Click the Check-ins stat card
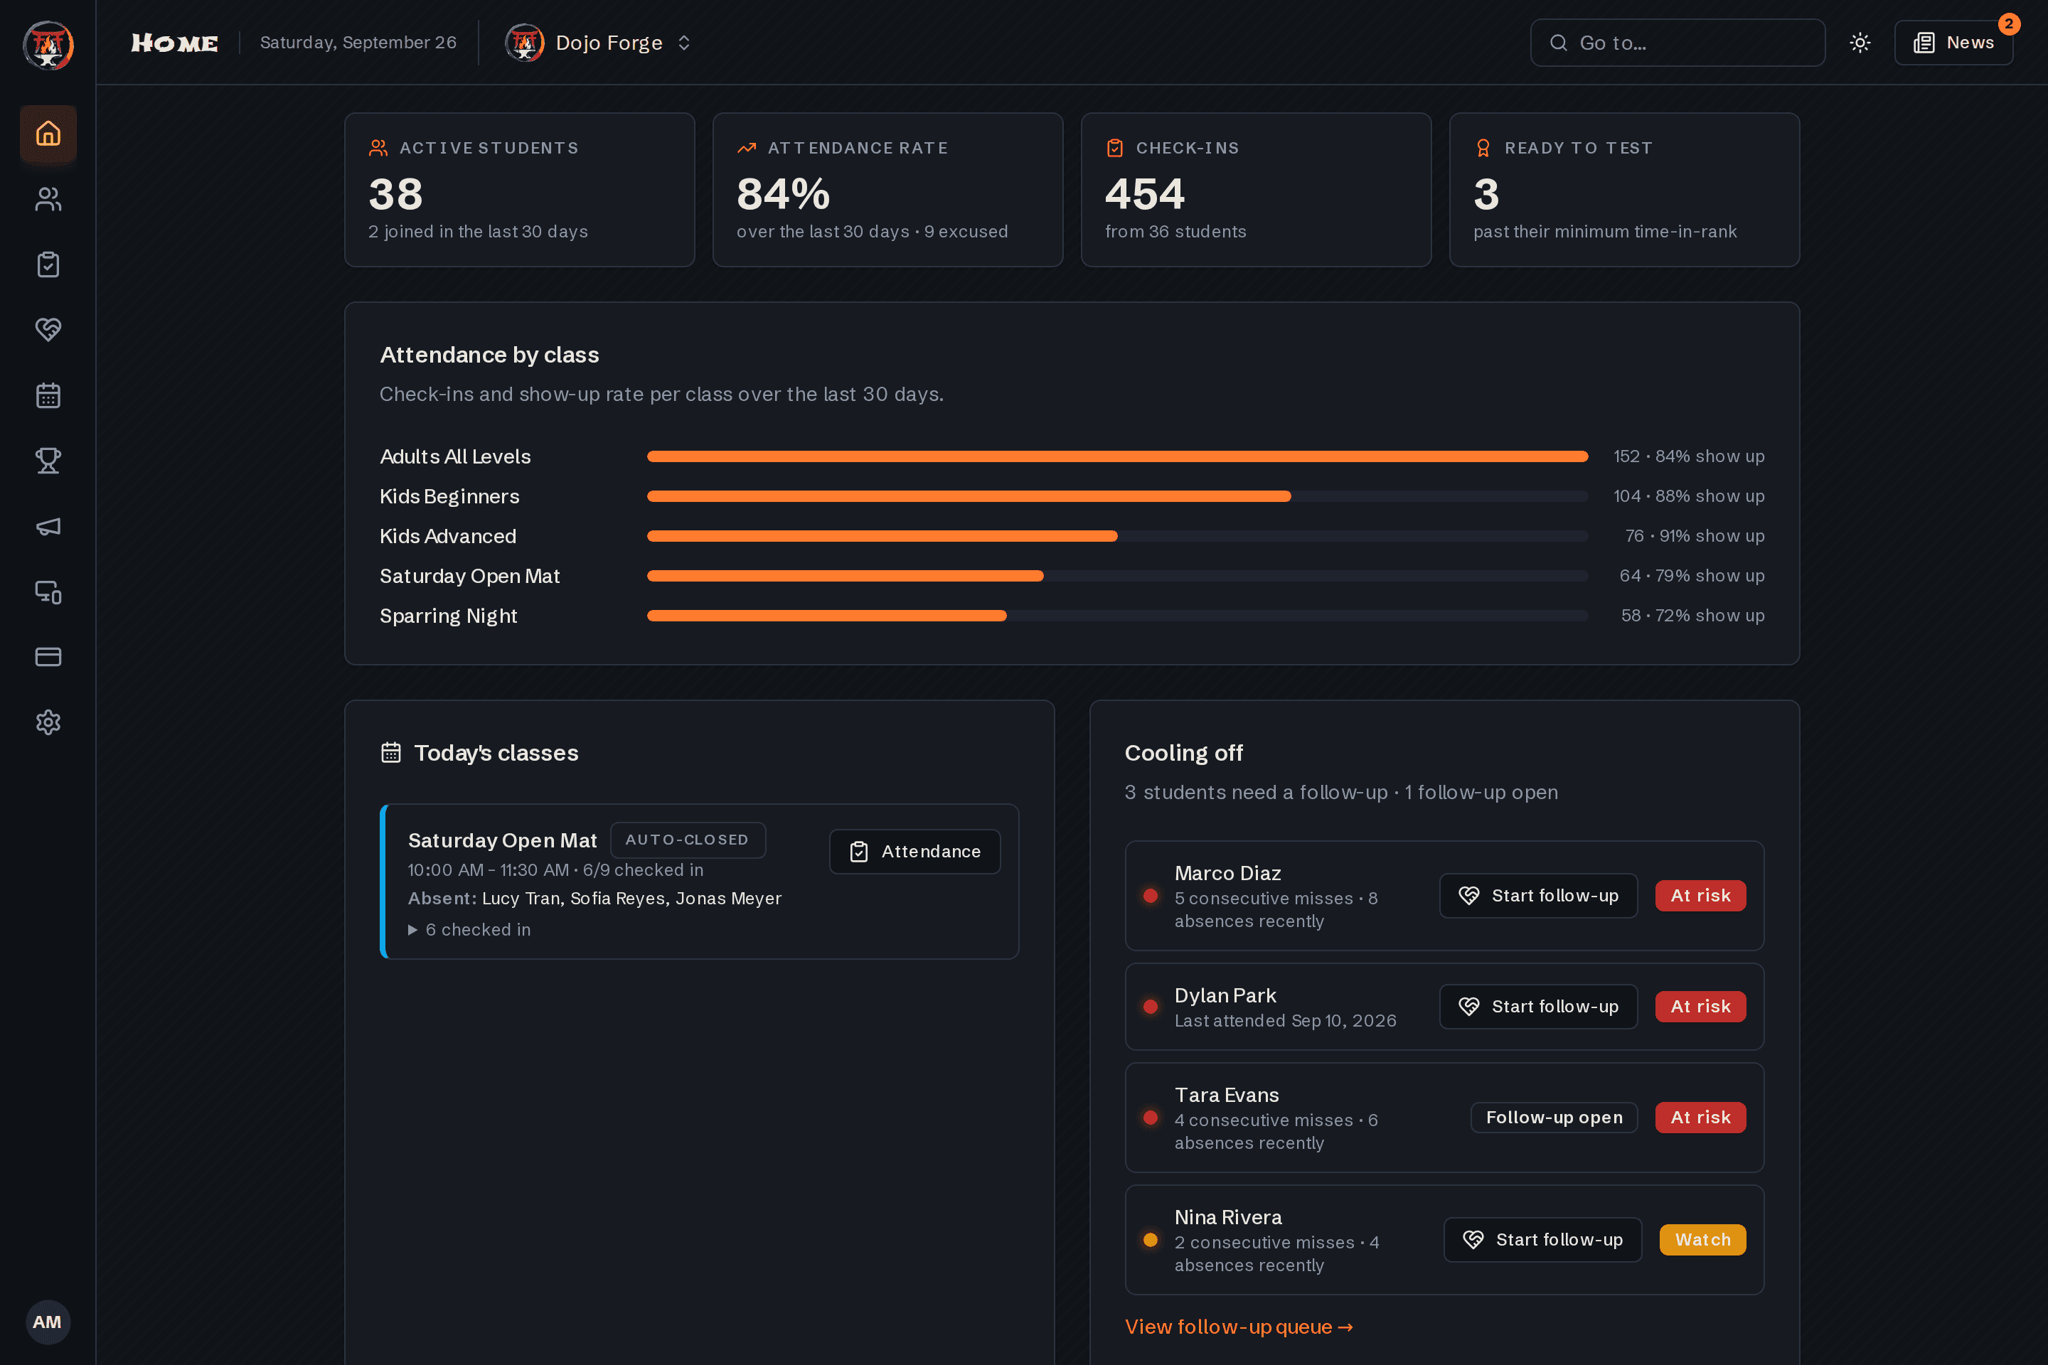 1256,190
